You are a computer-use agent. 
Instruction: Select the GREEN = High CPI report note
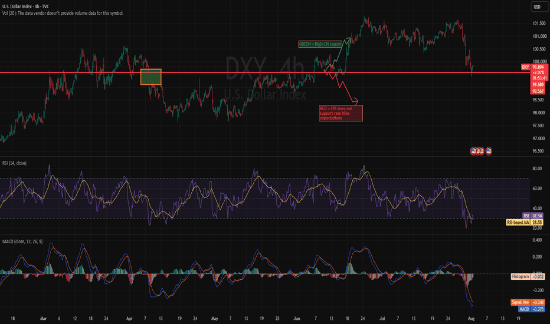point(320,44)
